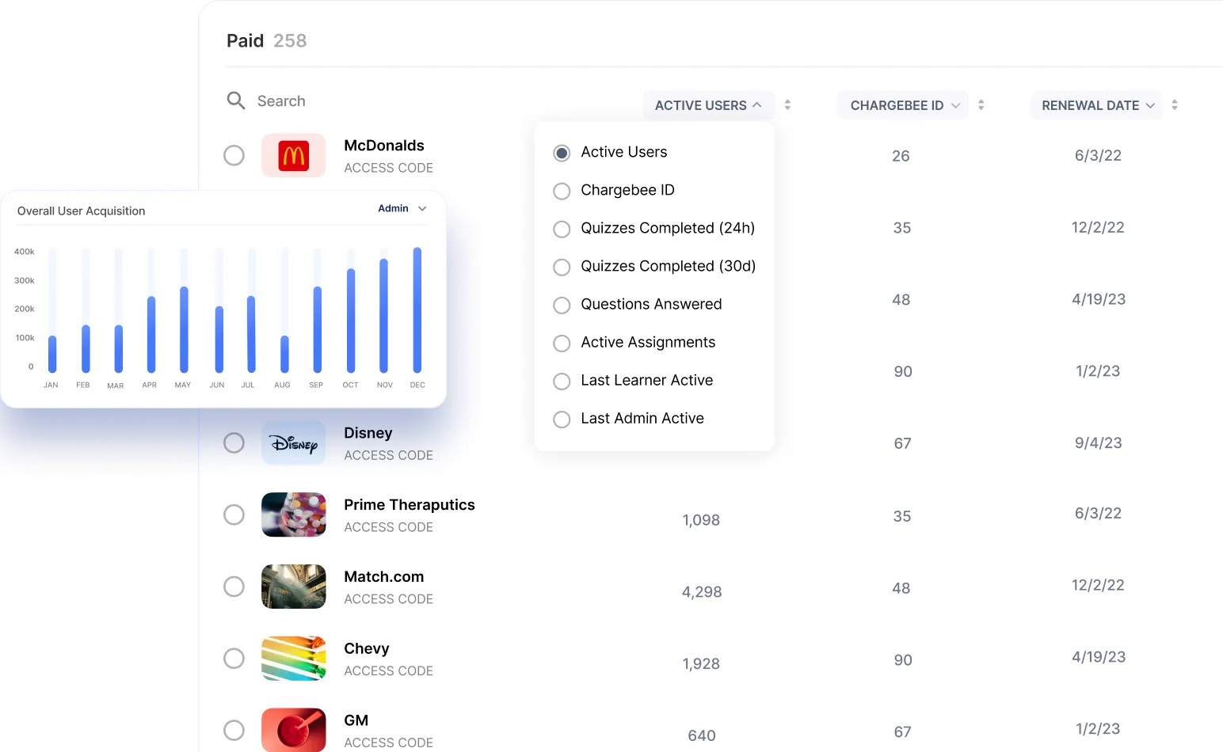Choose Quizzes Completed (30d) option
Image resolution: width=1223 pixels, height=752 pixels.
click(562, 267)
